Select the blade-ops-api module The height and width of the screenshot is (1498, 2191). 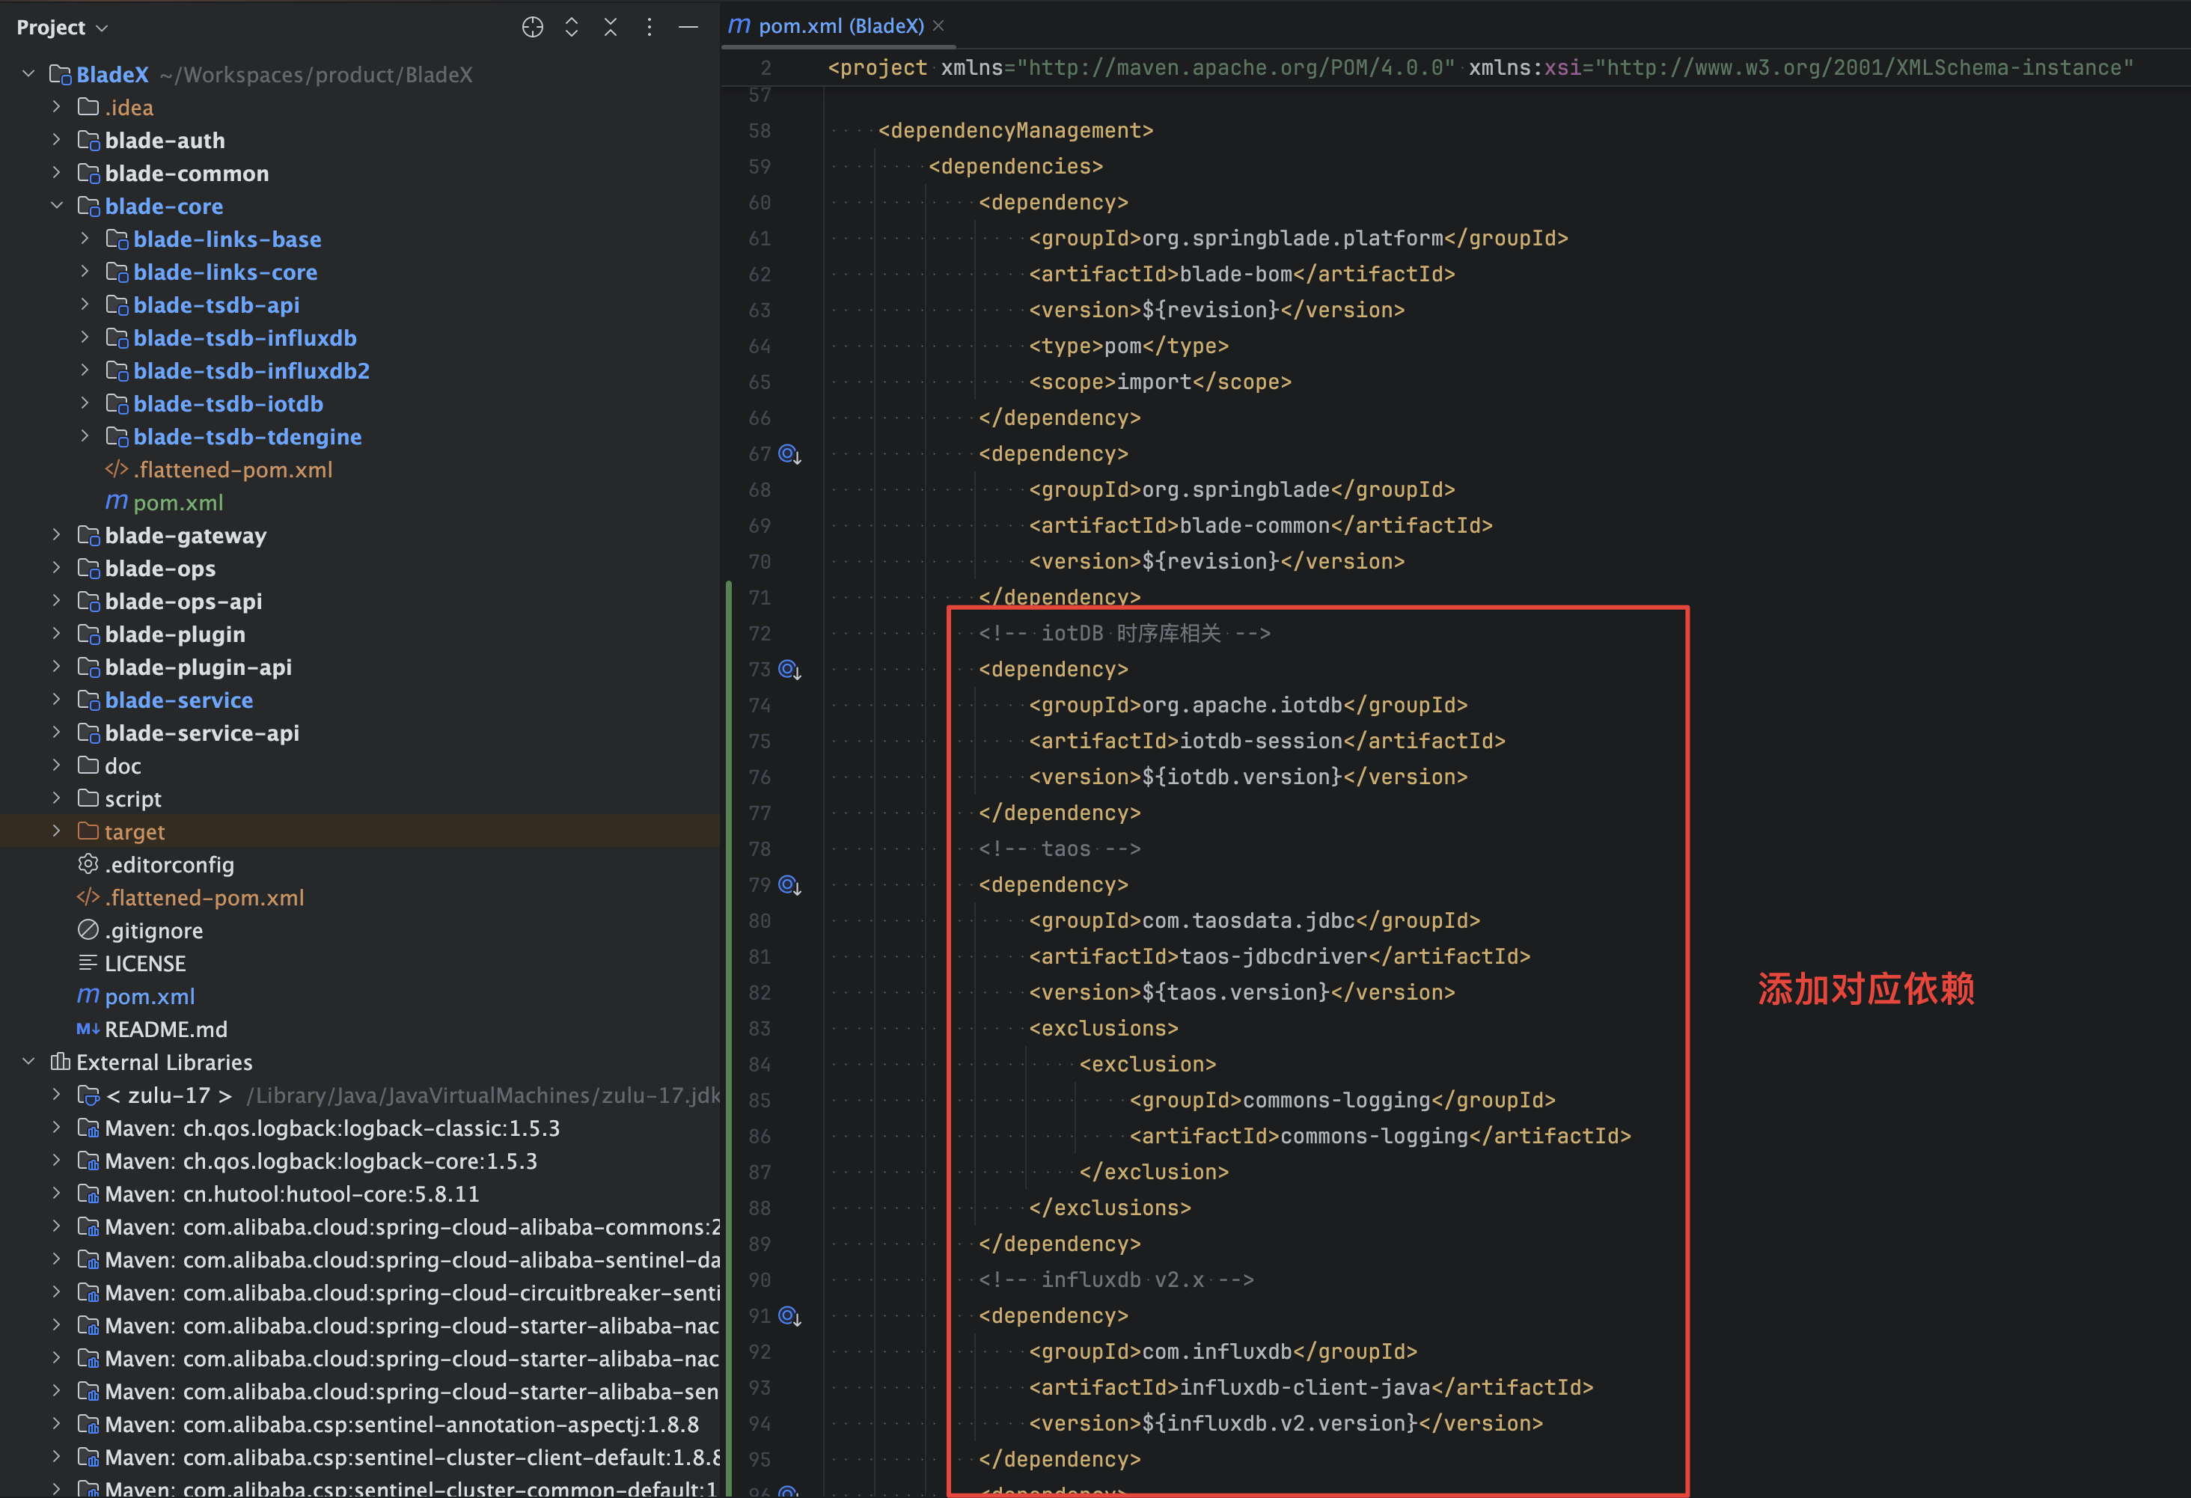point(184,602)
